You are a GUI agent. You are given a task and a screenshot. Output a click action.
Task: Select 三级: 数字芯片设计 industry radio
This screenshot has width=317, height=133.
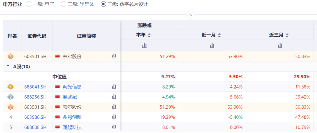click(x=103, y=4)
